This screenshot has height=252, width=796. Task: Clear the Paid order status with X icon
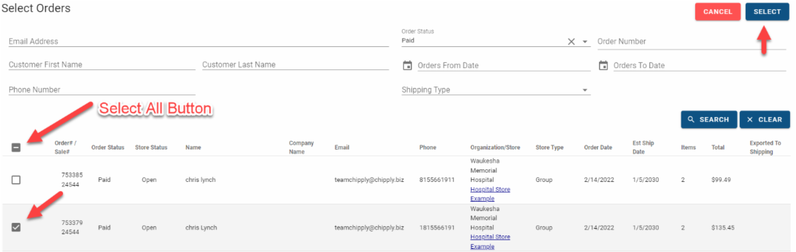click(571, 42)
